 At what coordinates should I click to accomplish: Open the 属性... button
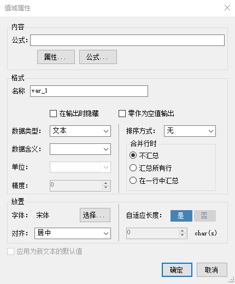point(56,57)
